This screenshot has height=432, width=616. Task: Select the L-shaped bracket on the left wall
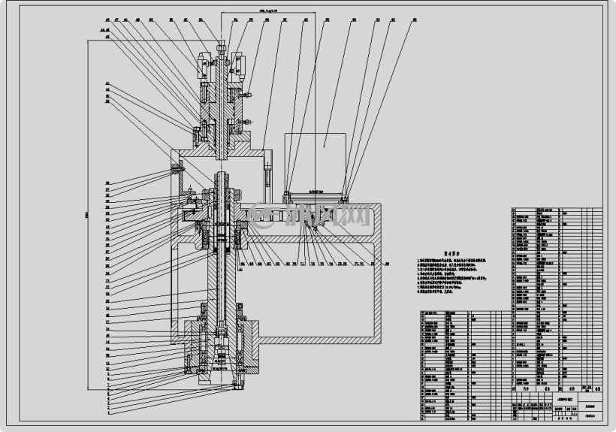(x=187, y=179)
